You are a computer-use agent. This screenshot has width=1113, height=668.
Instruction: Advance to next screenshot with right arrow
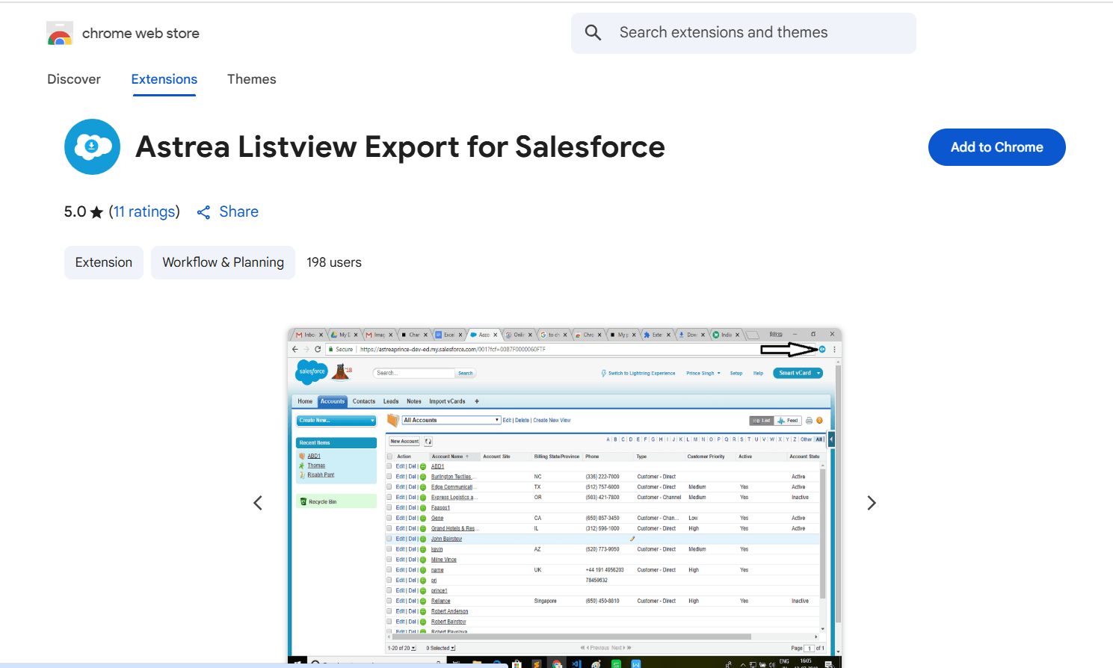[x=871, y=503]
